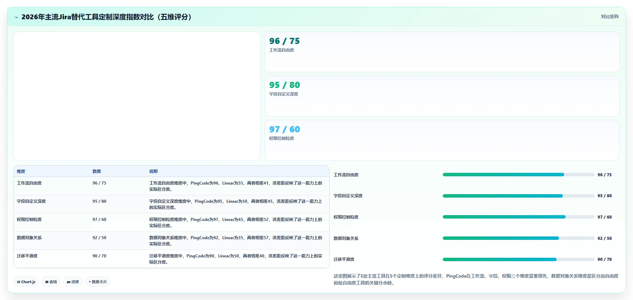The image size is (633, 300).
Task: Click the 说明 table column header
Action: pyautogui.click(x=153, y=171)
